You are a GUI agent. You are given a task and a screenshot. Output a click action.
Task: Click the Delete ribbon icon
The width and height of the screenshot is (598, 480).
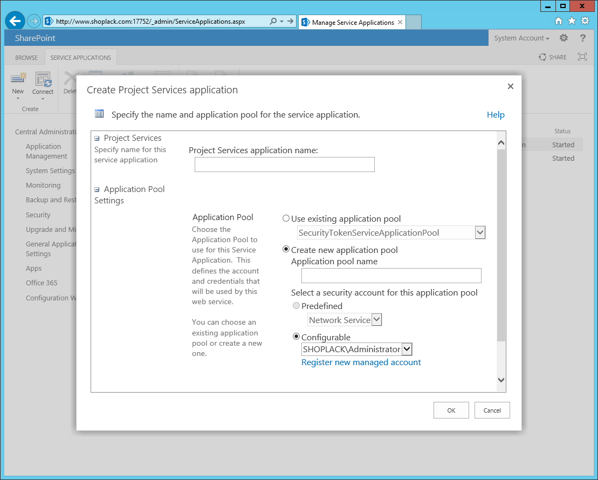(x=70, y=79)
